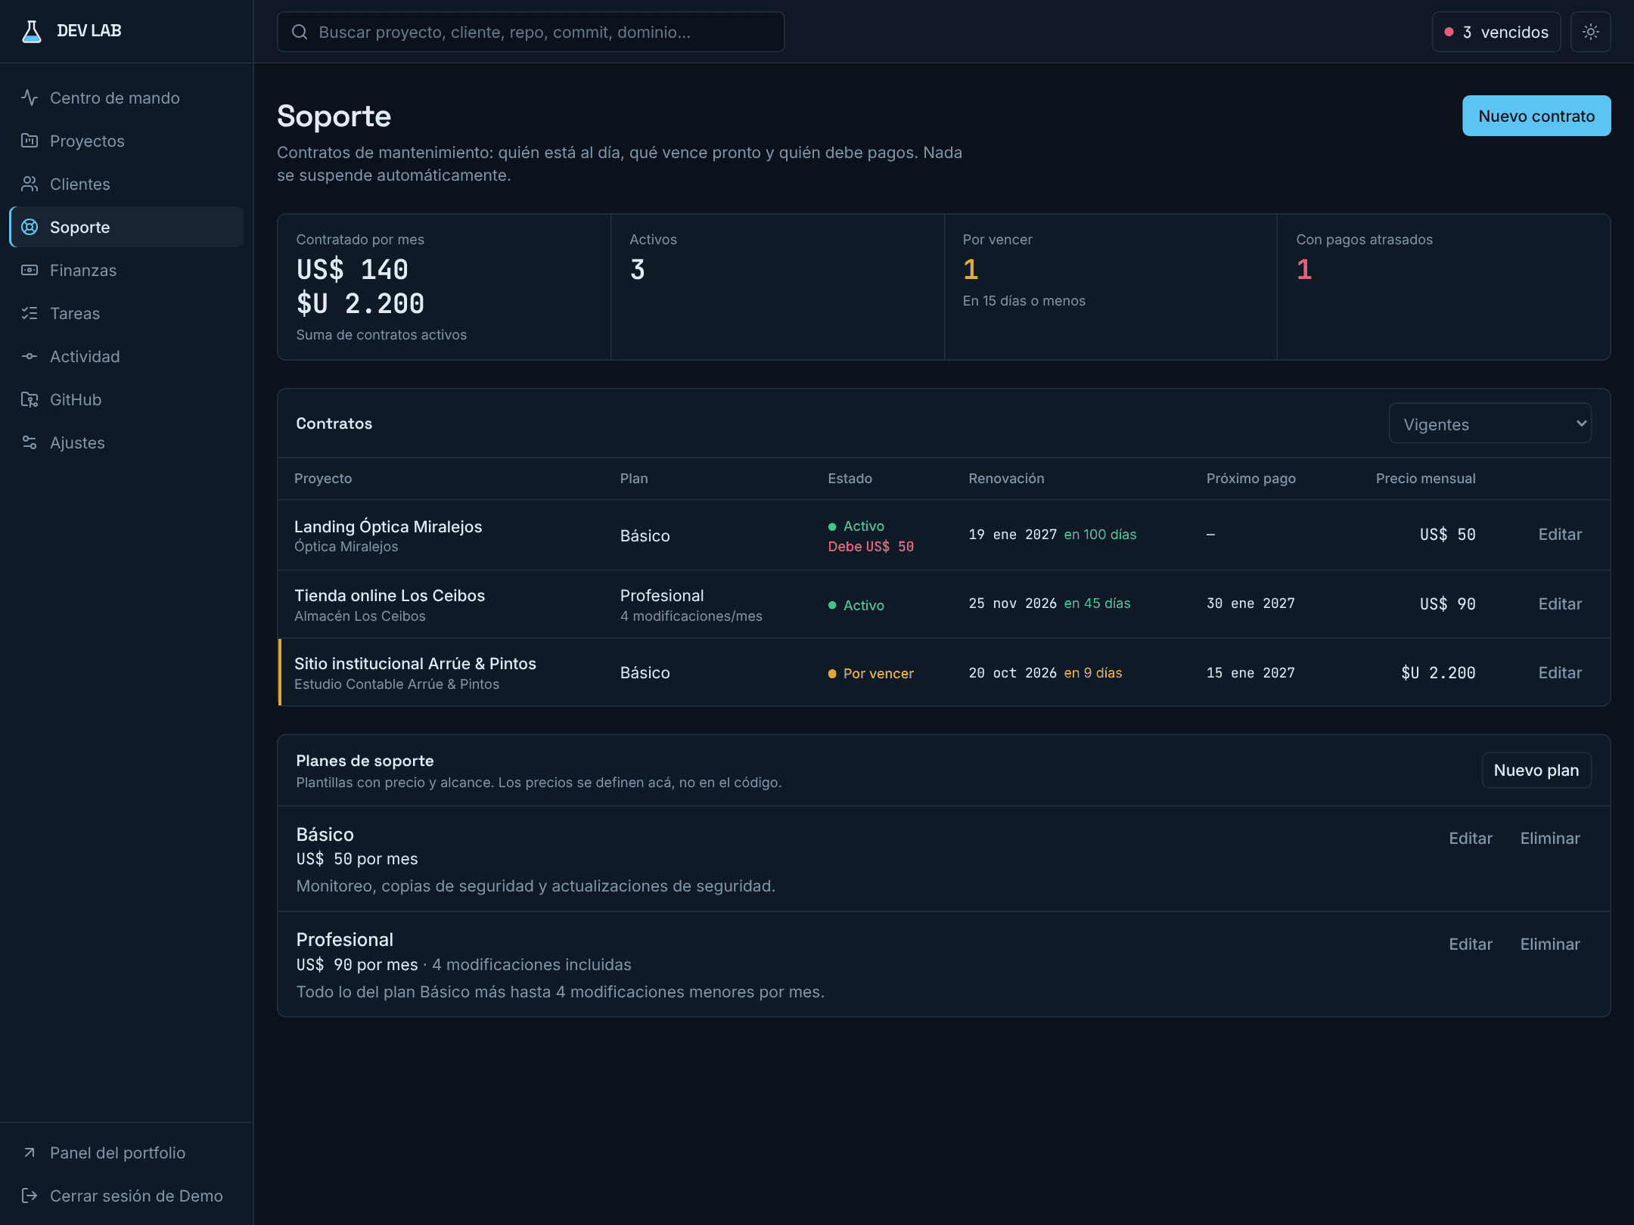Screen dimensions: 1634x1225
Task: Edit the Sitio institucional Arrúe & Pintos contract
Action: 1559,673
